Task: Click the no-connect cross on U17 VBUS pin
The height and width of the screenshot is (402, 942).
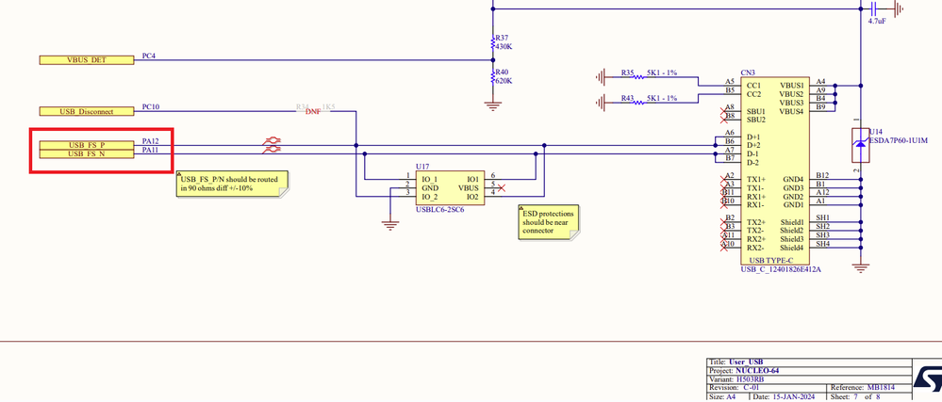Action: (x=501, y=187)
